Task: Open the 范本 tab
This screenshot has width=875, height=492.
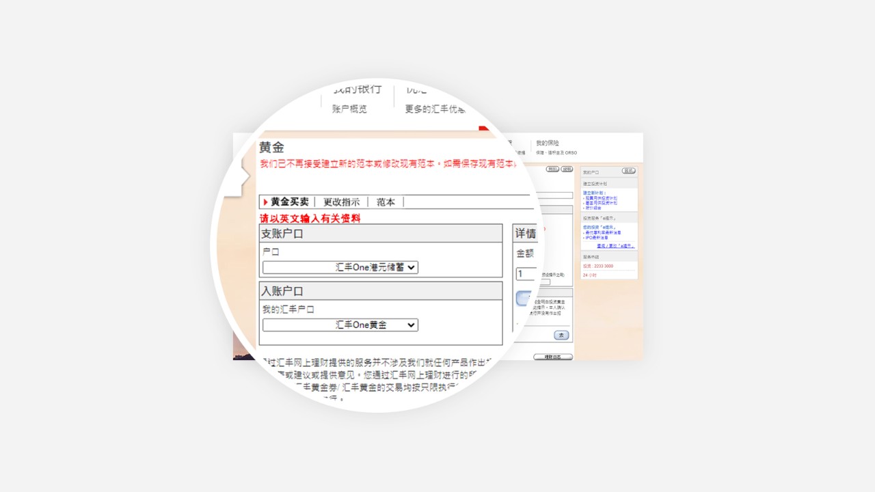Action: (x=386, y=202)
